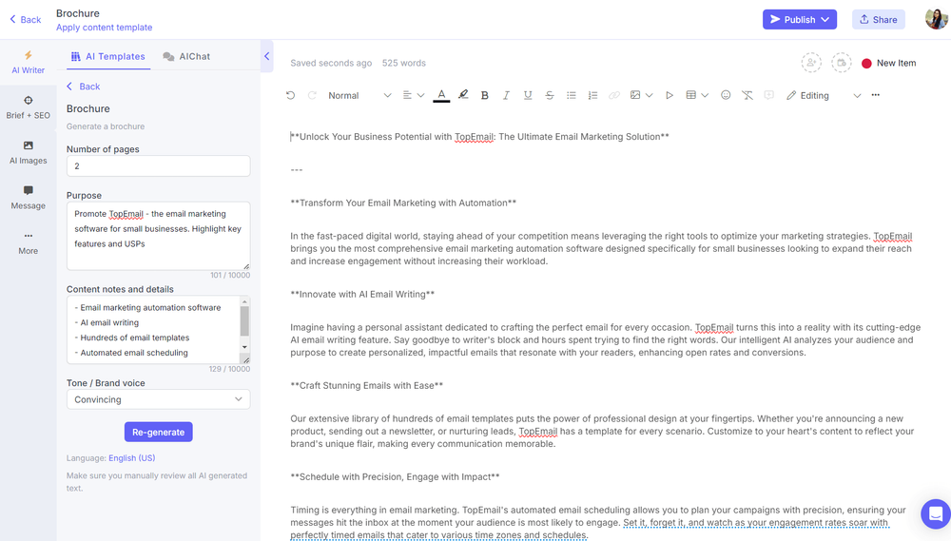Viewport: 951px width, 541px height.
Task: Toggle bold formatting
Action: [x=485, y=95]
